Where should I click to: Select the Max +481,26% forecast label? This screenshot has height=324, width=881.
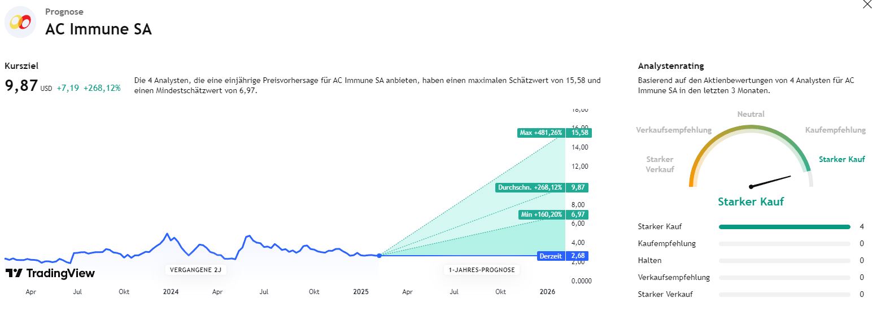[x=541, y=133]
